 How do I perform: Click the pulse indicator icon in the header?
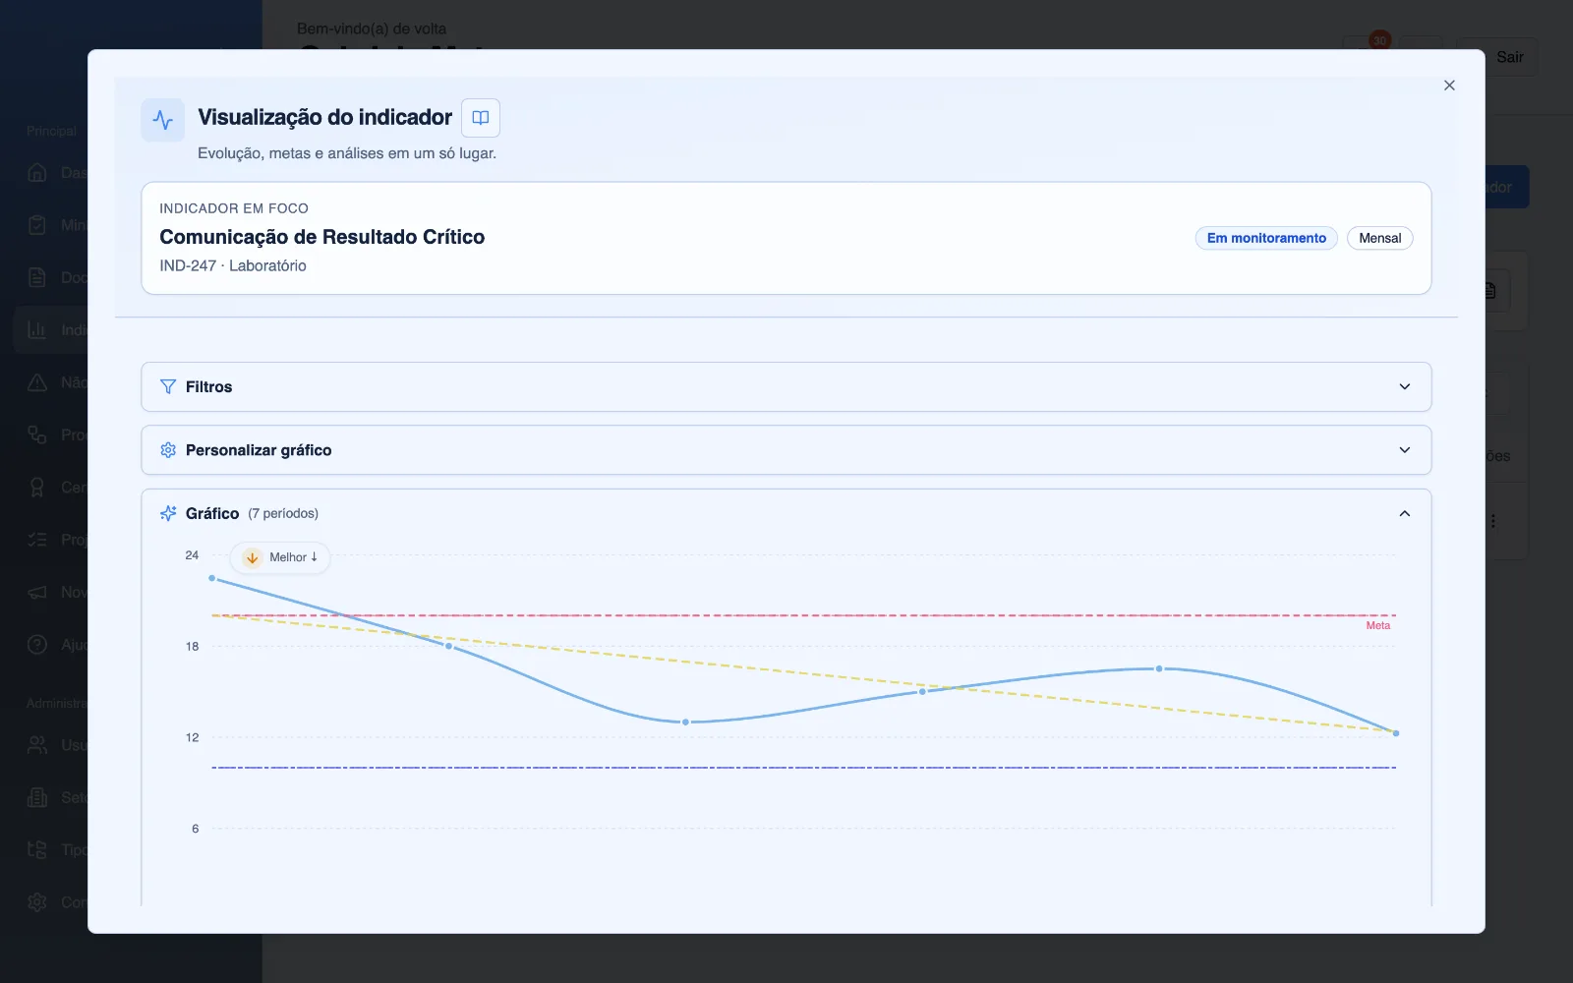(163, 120)
